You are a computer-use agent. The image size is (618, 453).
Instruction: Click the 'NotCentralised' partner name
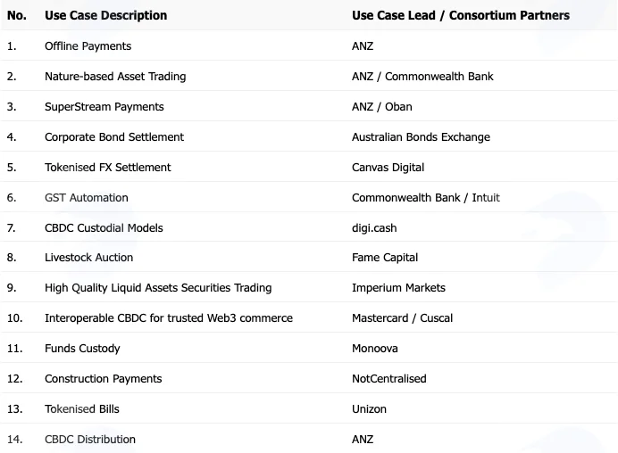click(389, 379)
